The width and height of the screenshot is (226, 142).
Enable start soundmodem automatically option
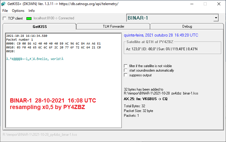coord(126,70)
